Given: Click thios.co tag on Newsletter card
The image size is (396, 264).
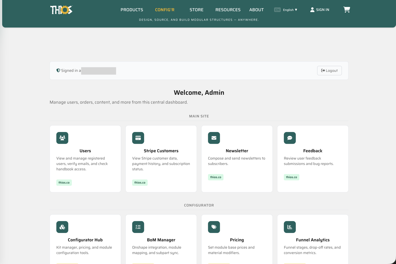Looking at the screenshot, I should [216, 177].
